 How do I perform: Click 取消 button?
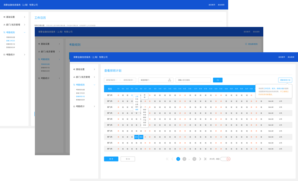point(128,159)
